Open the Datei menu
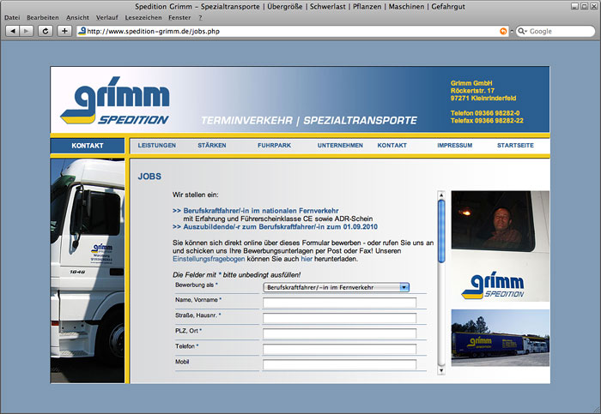The image size is (601, 414). (12, 18)
